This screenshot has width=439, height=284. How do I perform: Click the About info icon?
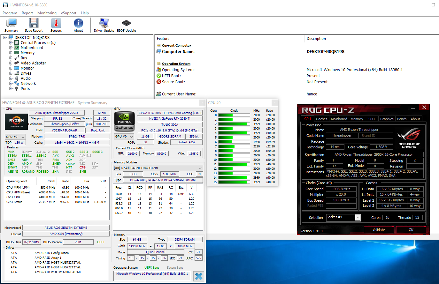tap(78, 25)
